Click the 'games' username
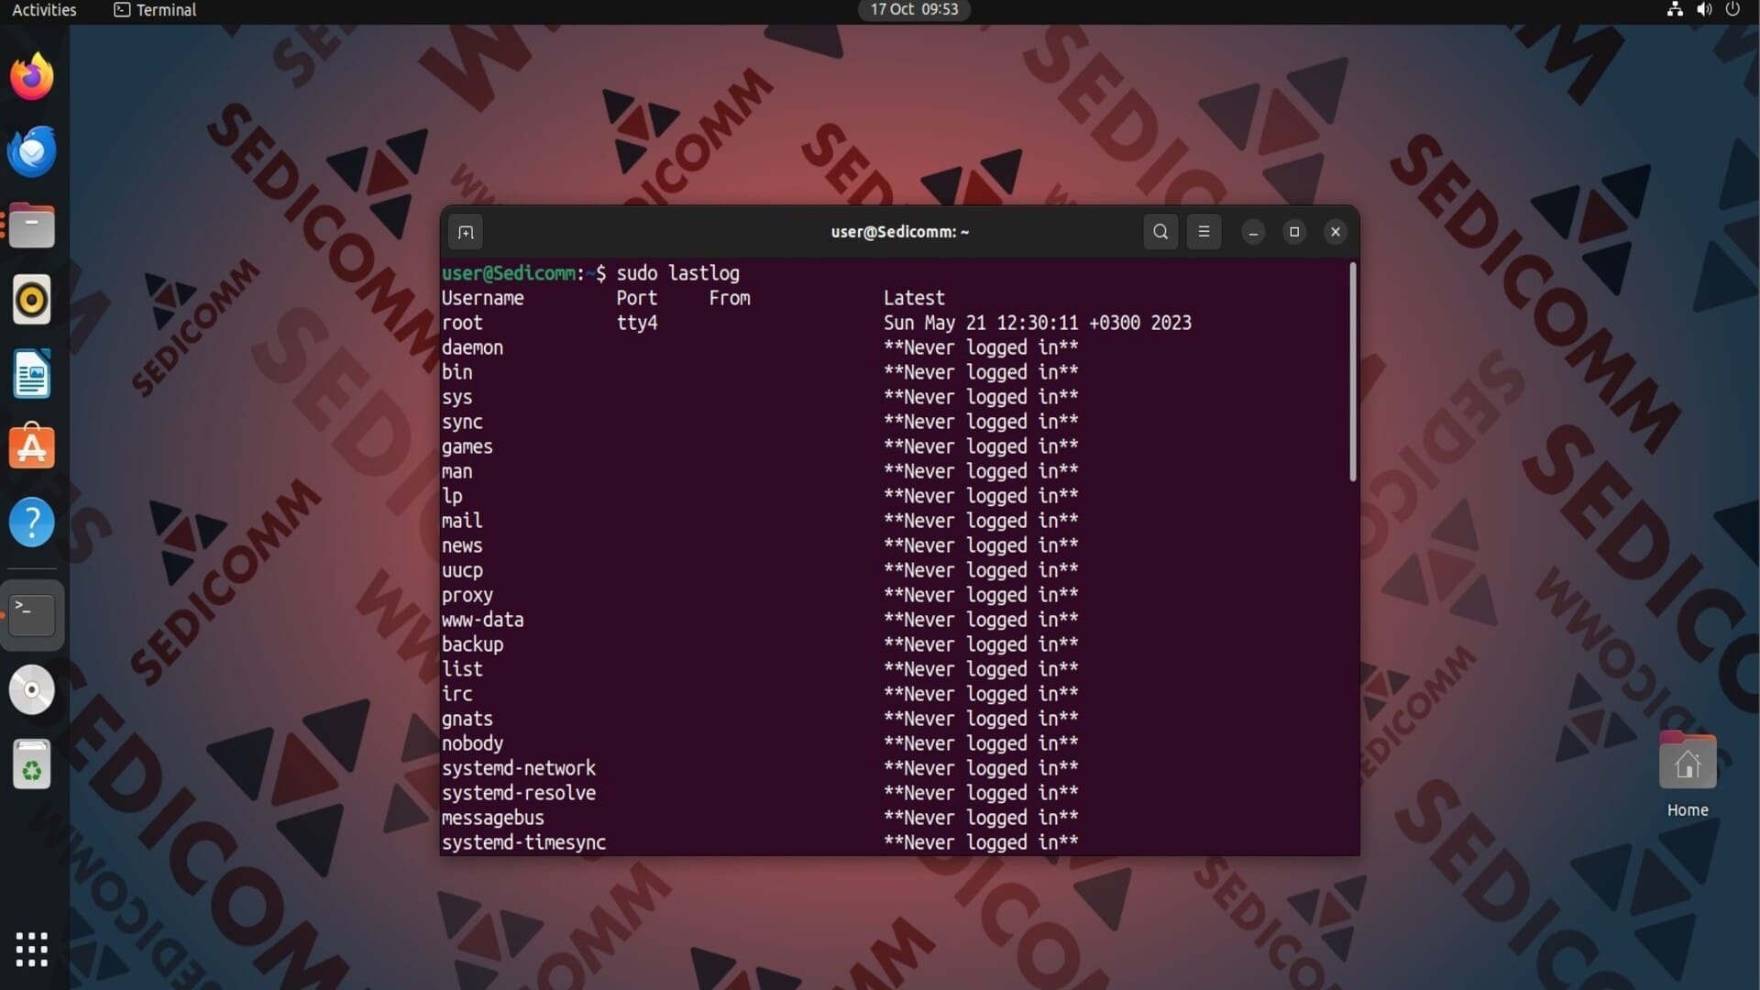 pos(467,446)
